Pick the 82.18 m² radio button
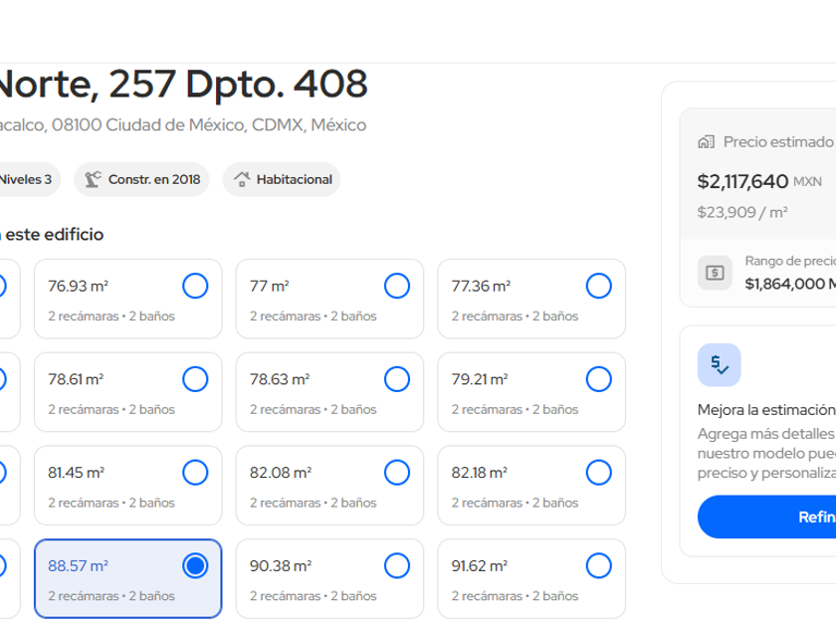836x627 pixels. 598,473
